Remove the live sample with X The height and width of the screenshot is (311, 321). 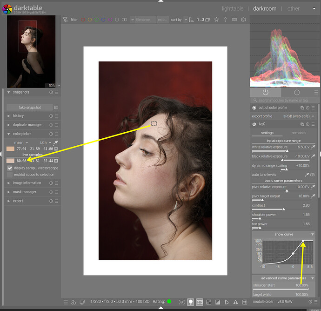point(56,161)
